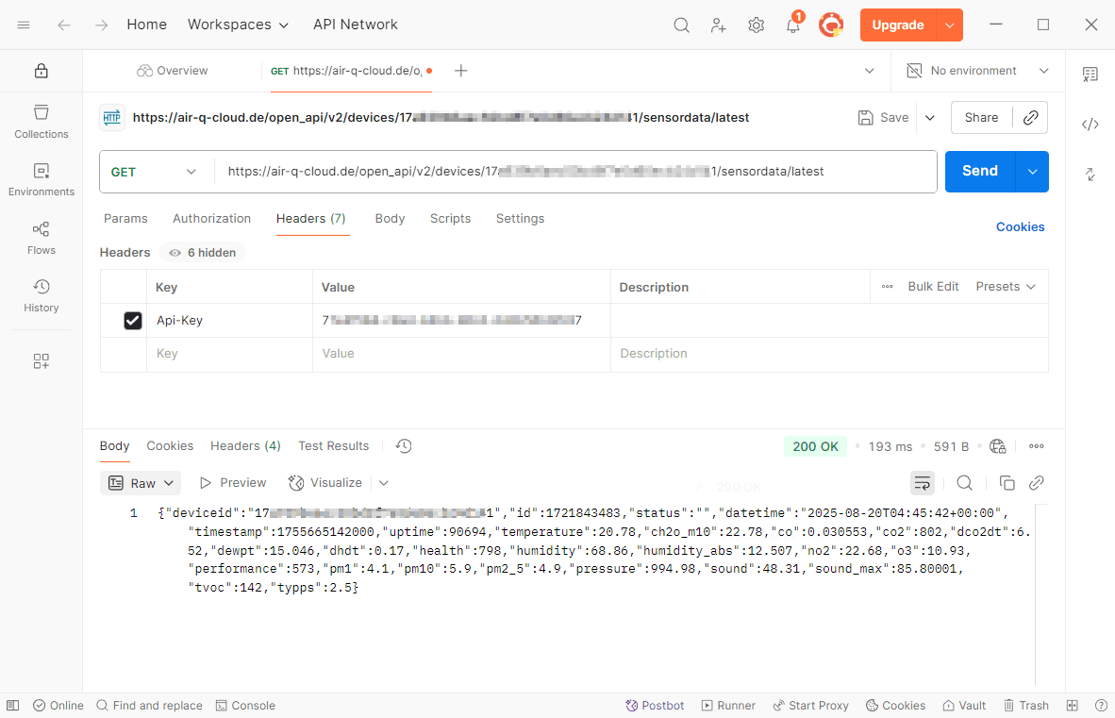Copy the response body using the copy icon

(1007, 482)
